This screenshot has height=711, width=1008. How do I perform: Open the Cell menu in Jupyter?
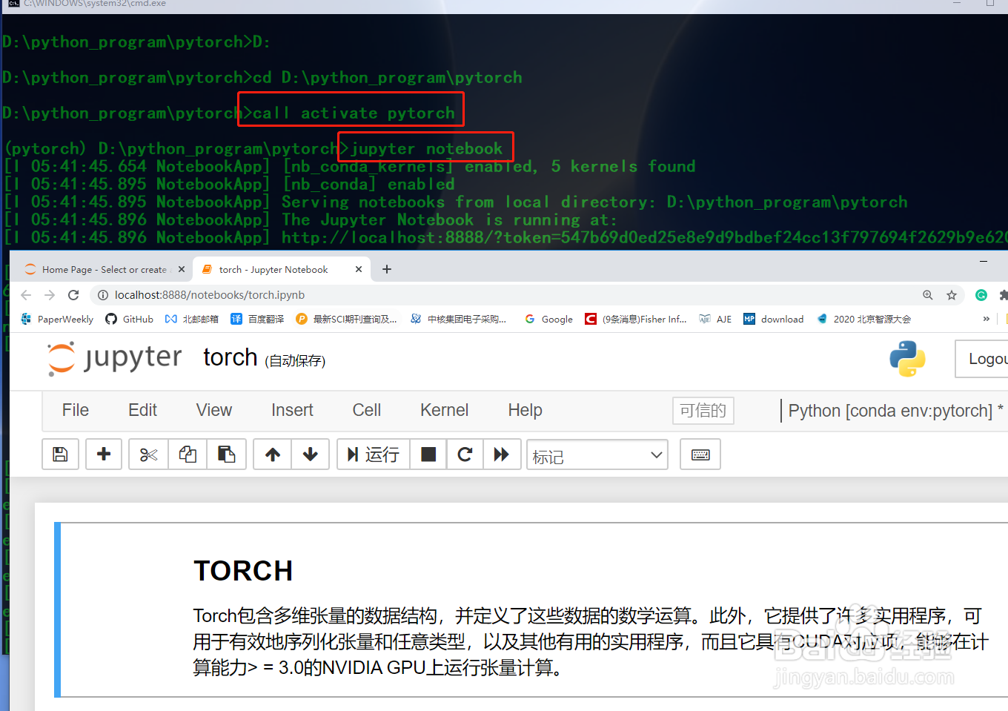(367, 410)
